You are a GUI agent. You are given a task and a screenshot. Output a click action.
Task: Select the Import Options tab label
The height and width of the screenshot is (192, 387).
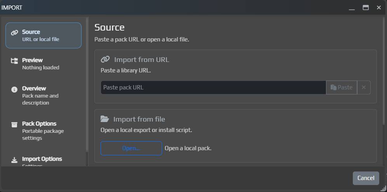pyautogui.click(x=42, y=159)
